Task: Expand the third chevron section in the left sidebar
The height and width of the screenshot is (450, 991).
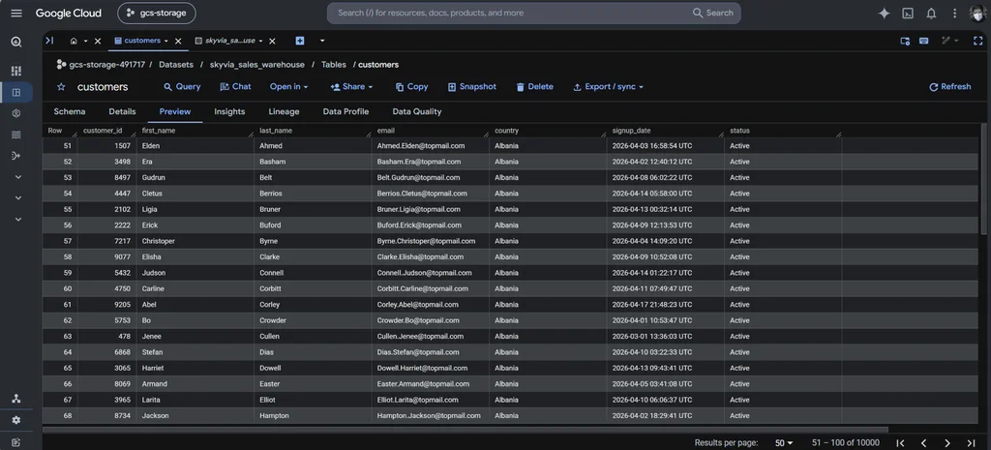Action: [x=17, y=220]
